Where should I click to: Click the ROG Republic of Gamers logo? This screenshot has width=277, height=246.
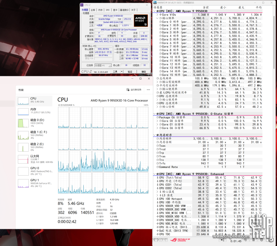pyautogui.click(x=180, y=240)
